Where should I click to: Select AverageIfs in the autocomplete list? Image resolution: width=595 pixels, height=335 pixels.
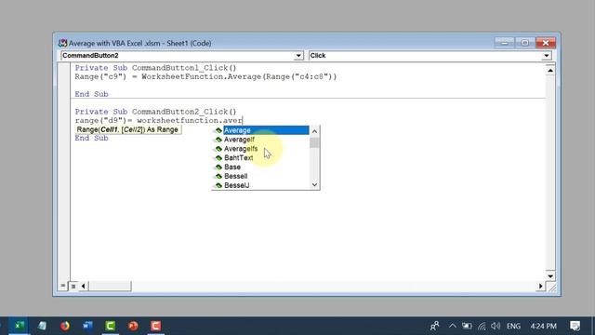point(241,149)
